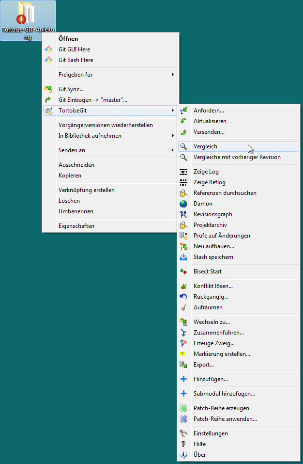The height and width of the screenshot is (464, 303).
Task: Select Löschen menu entry
Action: click(x=110, y=201)
